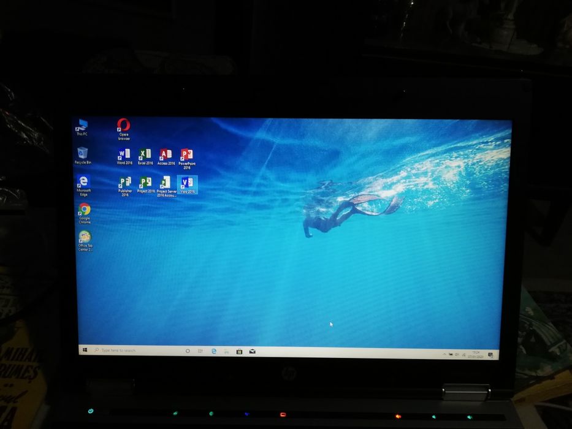Select the Office Tab Center shortcut
This screenshot has height=429, width=572.
pyautogui.click(x=85, y=241)
